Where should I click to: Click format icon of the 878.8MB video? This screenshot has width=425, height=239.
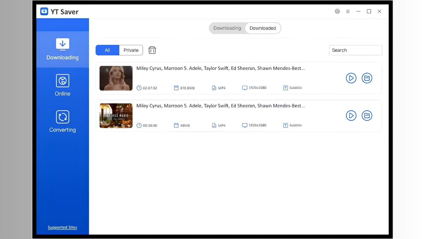click(x=214, y=88)
